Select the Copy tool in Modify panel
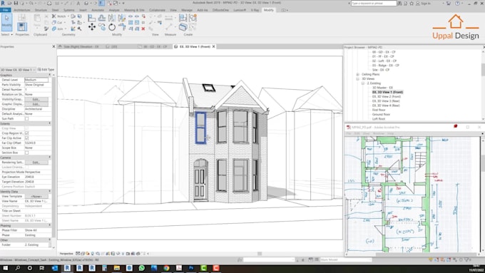The image size is (485, 273). [x=102, y=27]
